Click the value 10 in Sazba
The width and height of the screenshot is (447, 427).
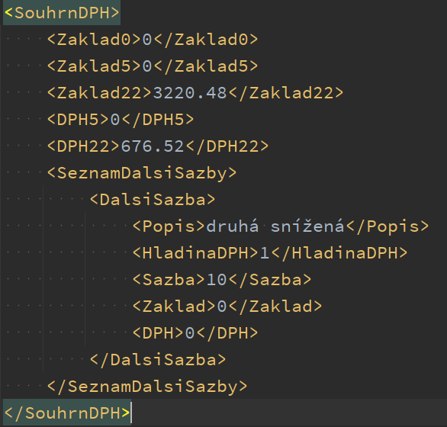(x=217, y=280)
